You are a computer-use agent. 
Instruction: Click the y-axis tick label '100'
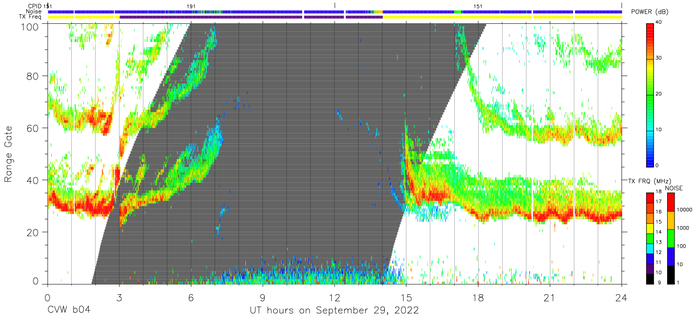[30, 26]
